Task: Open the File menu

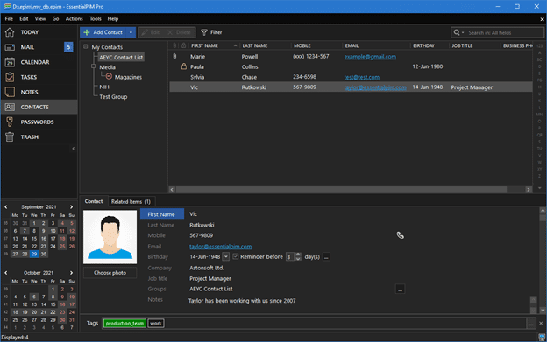Action: 9,18
